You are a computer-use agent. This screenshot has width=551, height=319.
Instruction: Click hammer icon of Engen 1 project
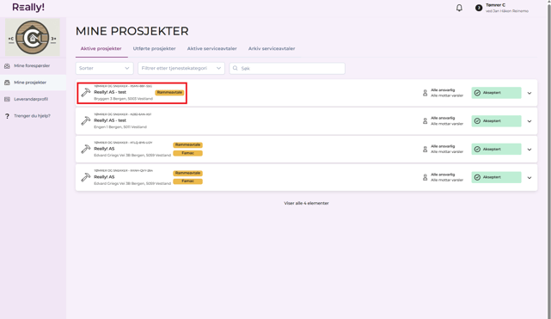point(85,121)
